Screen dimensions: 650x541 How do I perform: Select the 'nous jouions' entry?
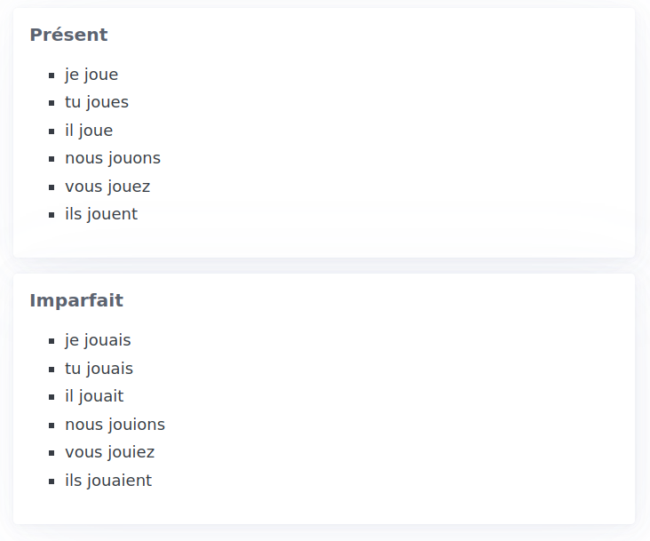click(115, 425)
